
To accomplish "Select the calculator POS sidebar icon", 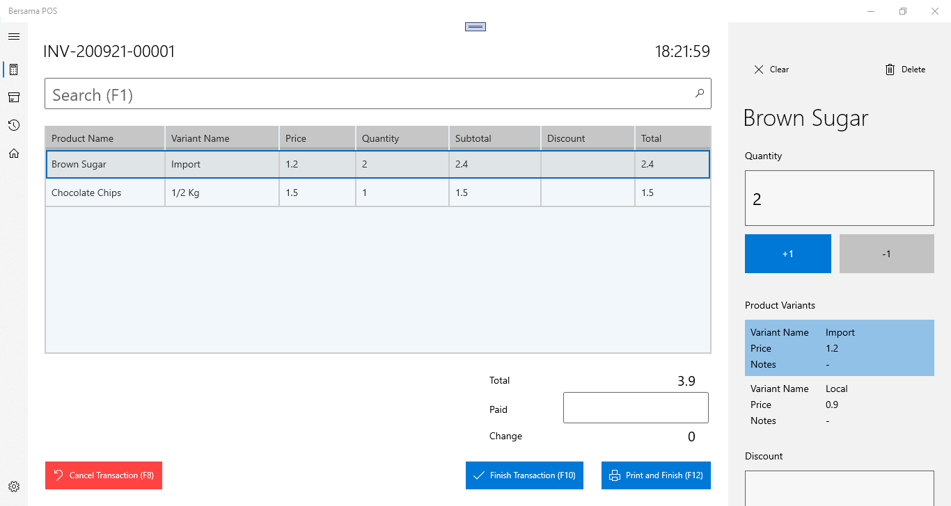I will (14, 70).
